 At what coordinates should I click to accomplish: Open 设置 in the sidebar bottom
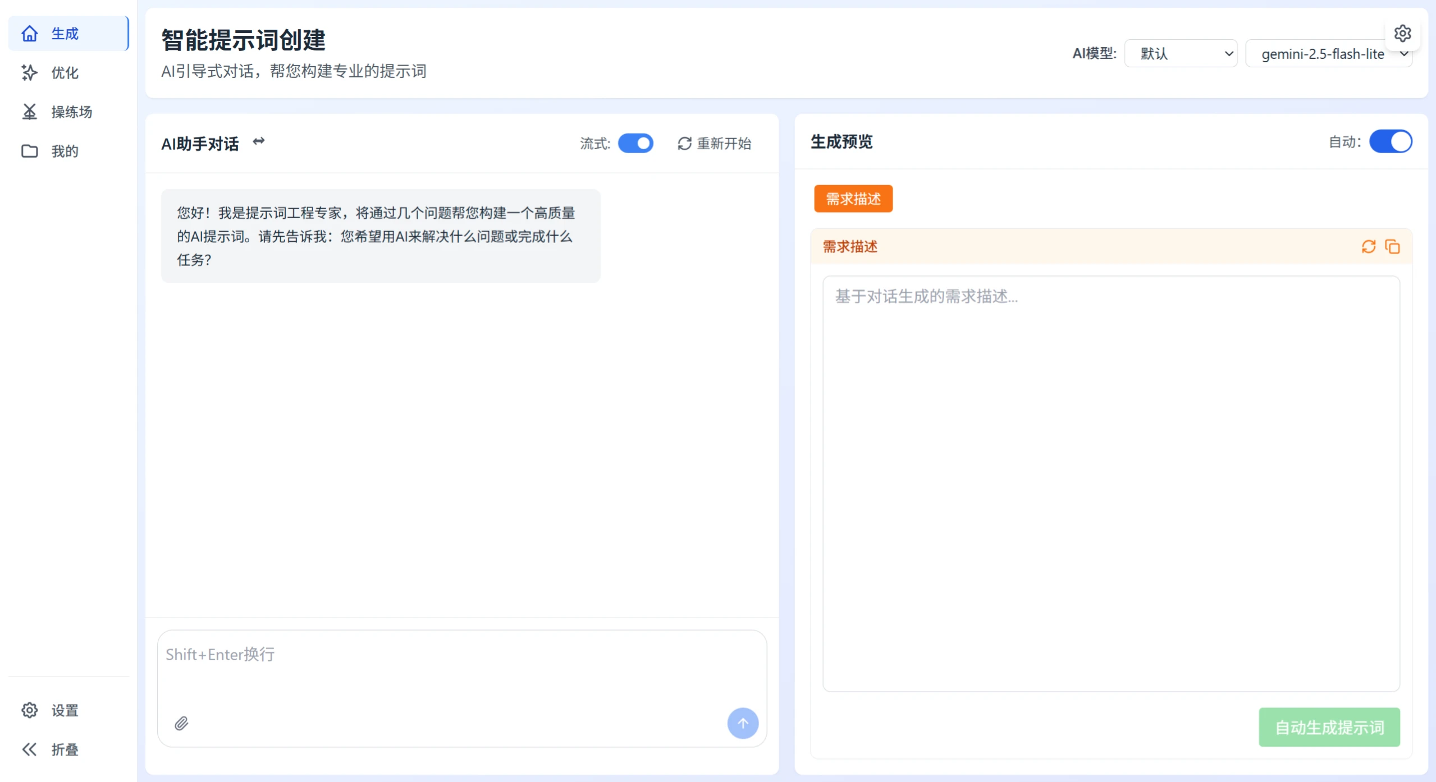(68, 710)
